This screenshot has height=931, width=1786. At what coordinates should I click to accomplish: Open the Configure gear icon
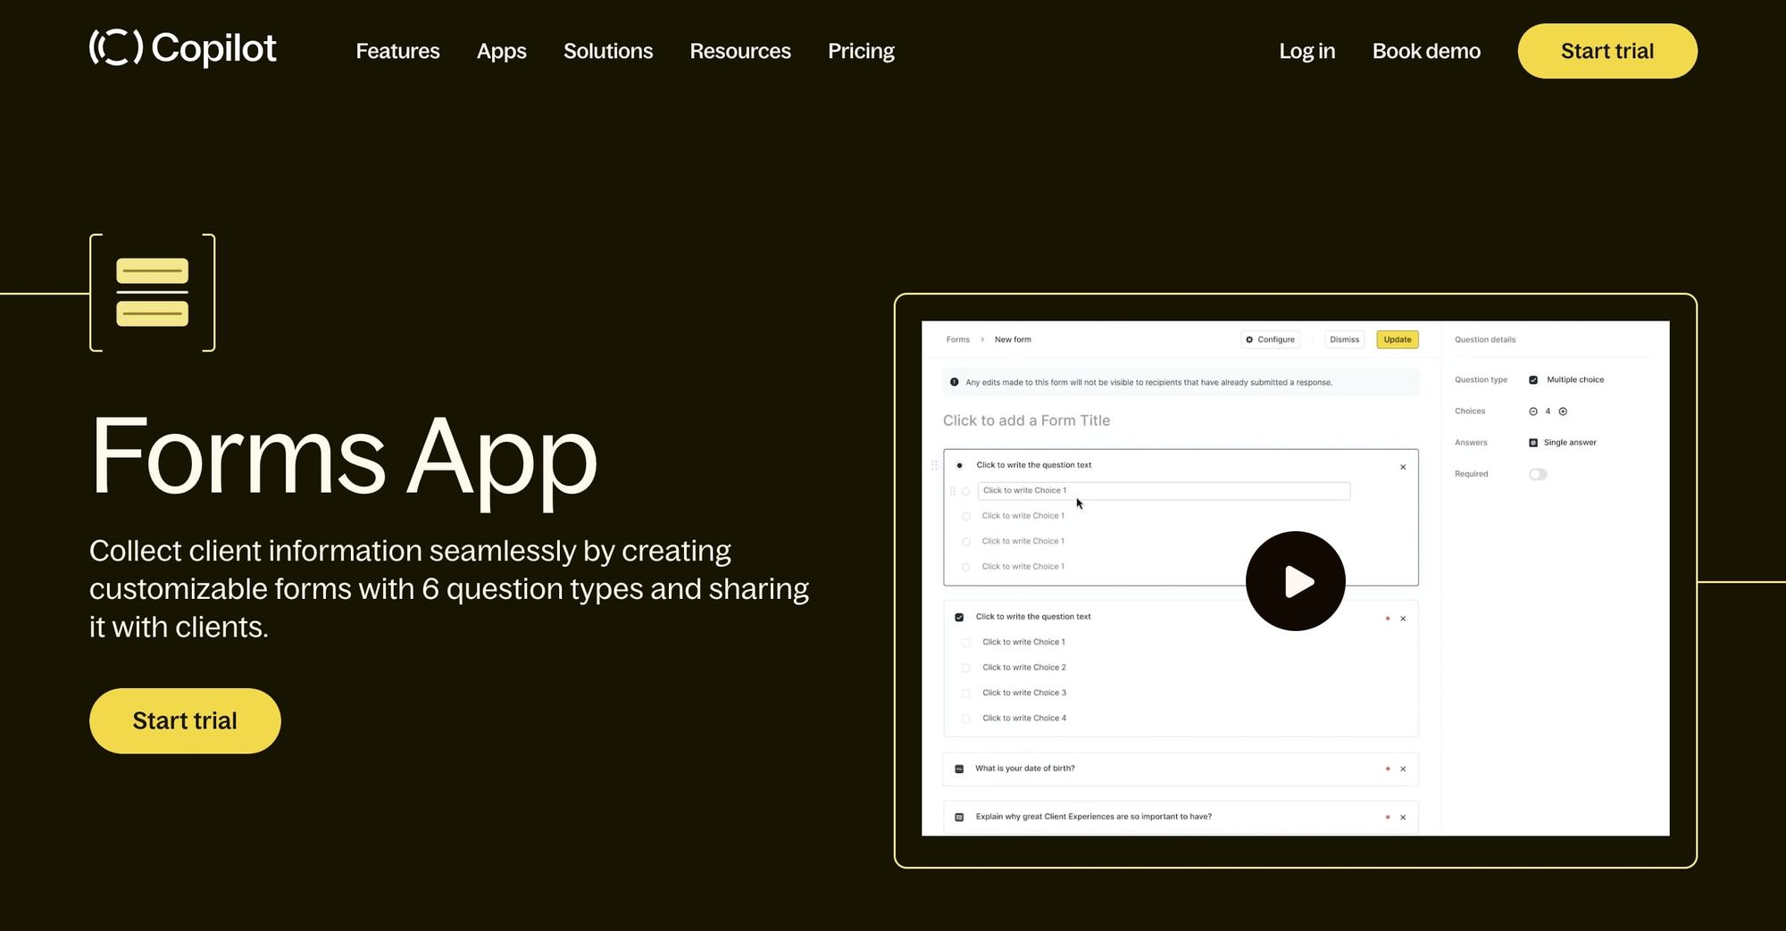tap(1249, 339)
